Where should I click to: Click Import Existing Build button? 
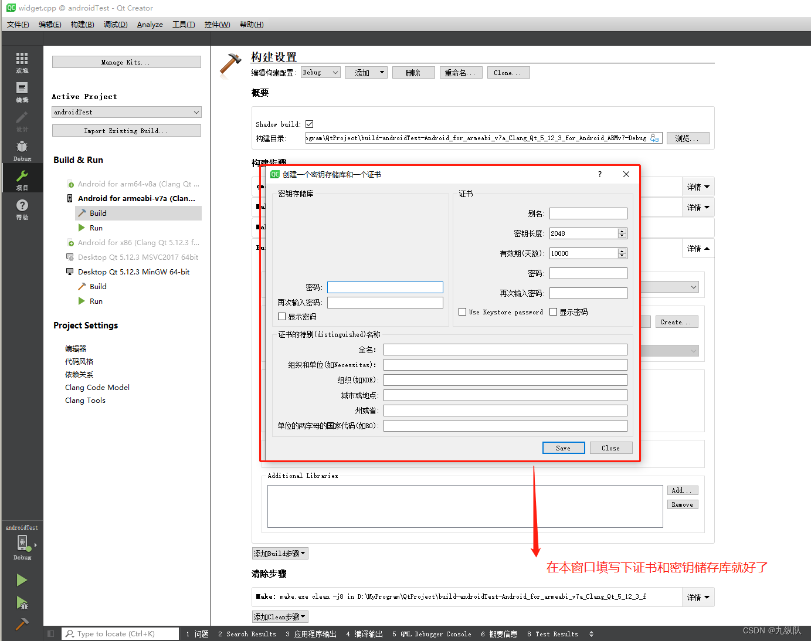[126, 131]
